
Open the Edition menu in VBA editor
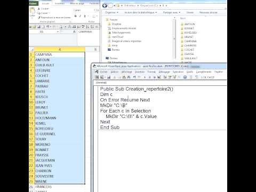[114, 71]
